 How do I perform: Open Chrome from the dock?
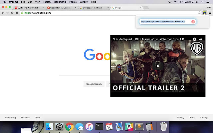[x=69, y=126]
